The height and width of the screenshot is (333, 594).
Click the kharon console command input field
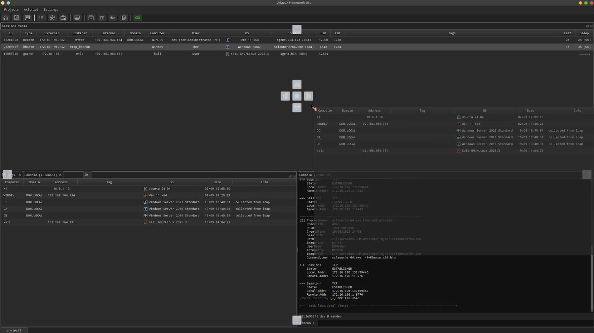pos(453,323)
